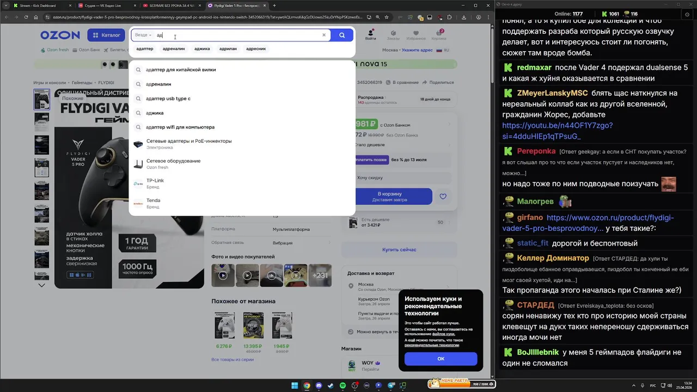Viewport: 697px width, 392px height.
Task: Open the Каталог button
Action: pyautogui.click(x=106, y=35)
